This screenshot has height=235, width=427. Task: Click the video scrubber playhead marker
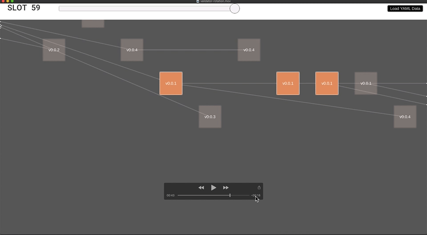(x=230, y=195)
